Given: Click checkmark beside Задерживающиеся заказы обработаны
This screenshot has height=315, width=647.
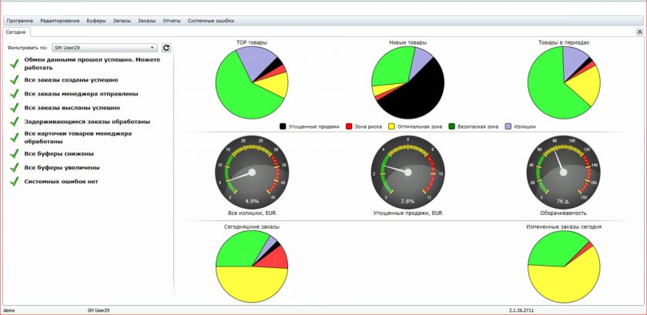Looking at the screenshot, I should (x=15, y=122).
